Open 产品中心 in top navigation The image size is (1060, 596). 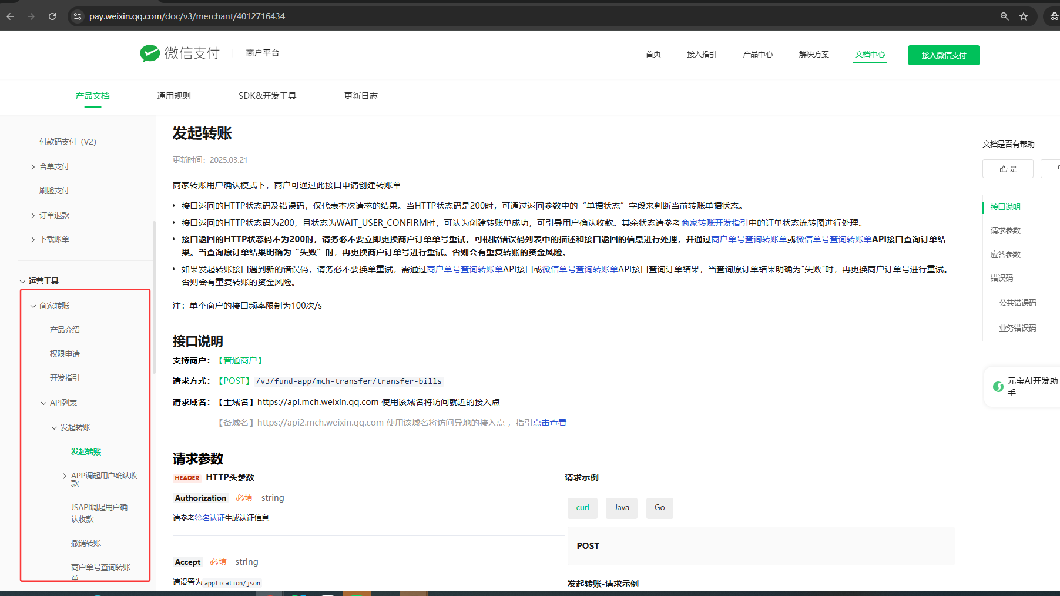(x=758, y=54)
